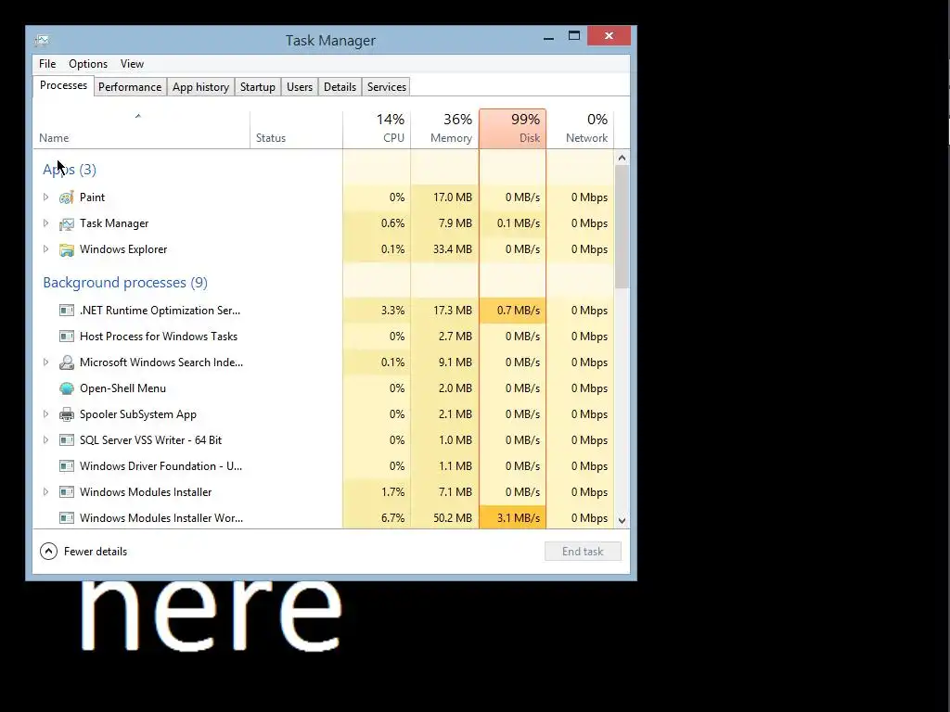
Task: Sort by the Status column header
Action: tap(296, 128)
